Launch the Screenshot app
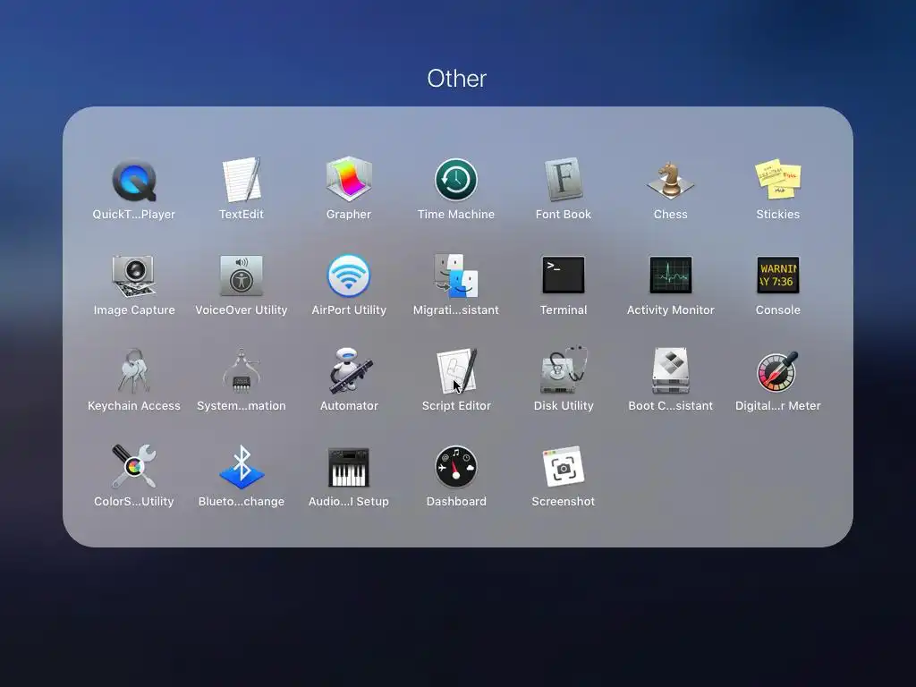 [x=564, y=467]
